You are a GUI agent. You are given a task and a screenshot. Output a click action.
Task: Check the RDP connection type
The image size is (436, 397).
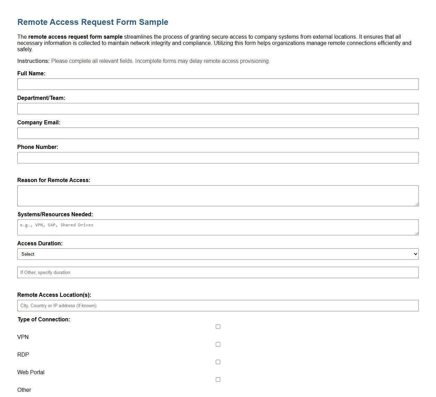point(217,344)
